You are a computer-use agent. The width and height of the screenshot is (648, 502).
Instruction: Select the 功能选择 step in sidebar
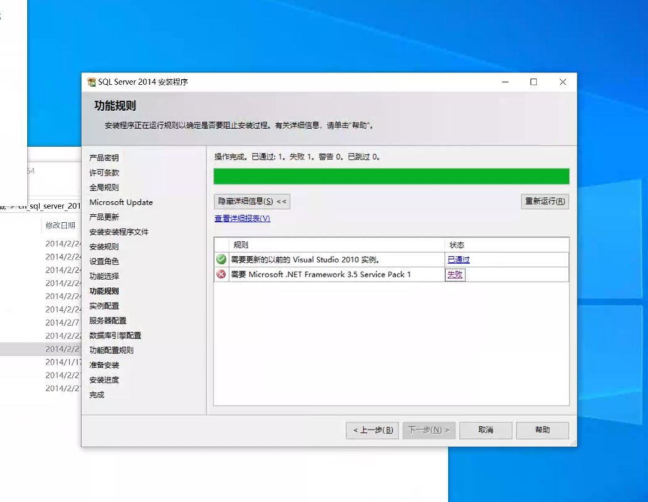[104, 276]
